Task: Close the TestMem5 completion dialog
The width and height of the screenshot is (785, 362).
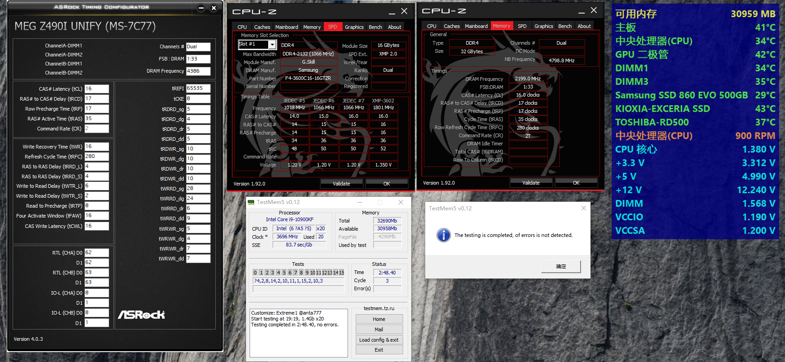Action: coord(583,208)
